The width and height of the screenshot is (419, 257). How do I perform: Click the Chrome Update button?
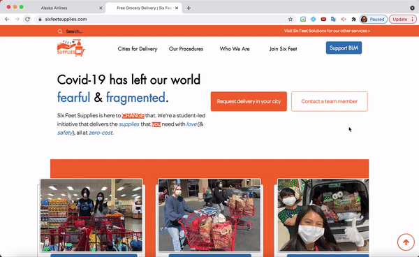click(x=402, y=20)
